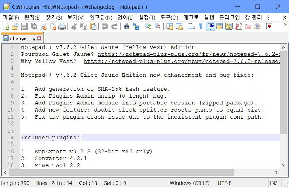Viewport: 289px width, 188px height.
Task: Open the French Gilet Jaune news link
Action: point(188,54)
